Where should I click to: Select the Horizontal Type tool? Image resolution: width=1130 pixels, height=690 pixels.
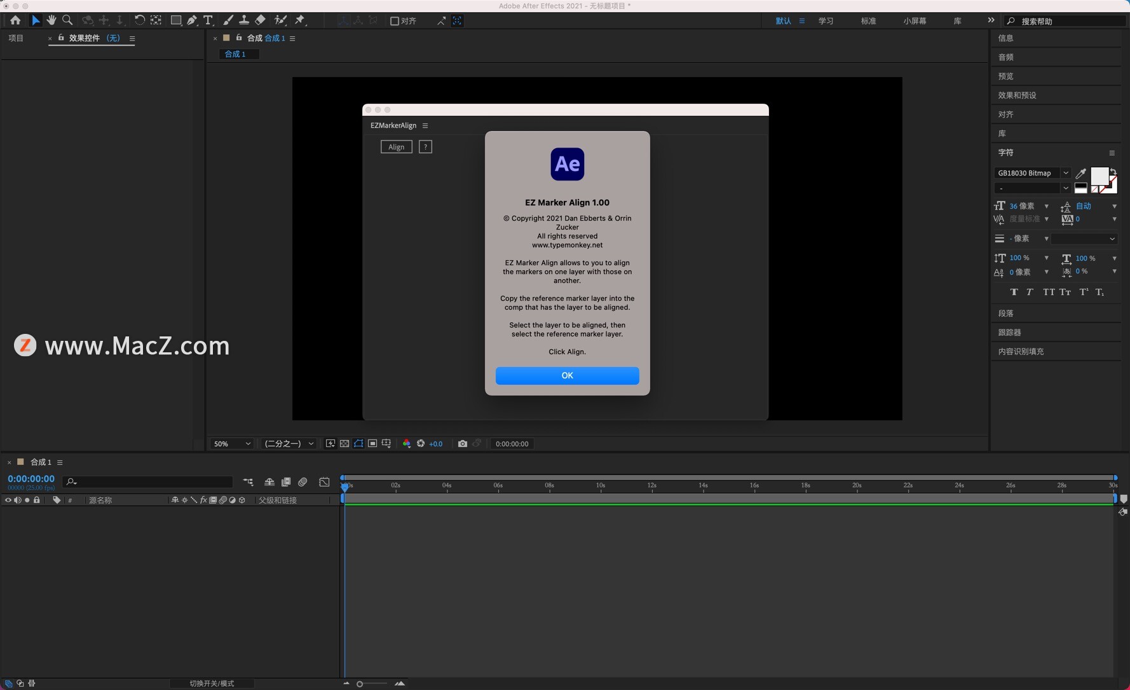click(208, 20)
